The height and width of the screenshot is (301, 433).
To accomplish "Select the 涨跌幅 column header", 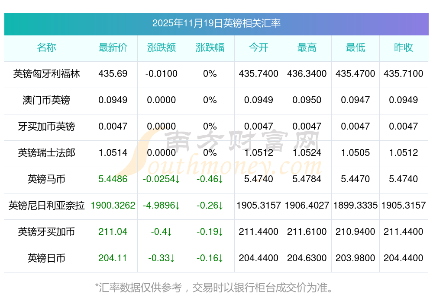I will click(210, 48).
